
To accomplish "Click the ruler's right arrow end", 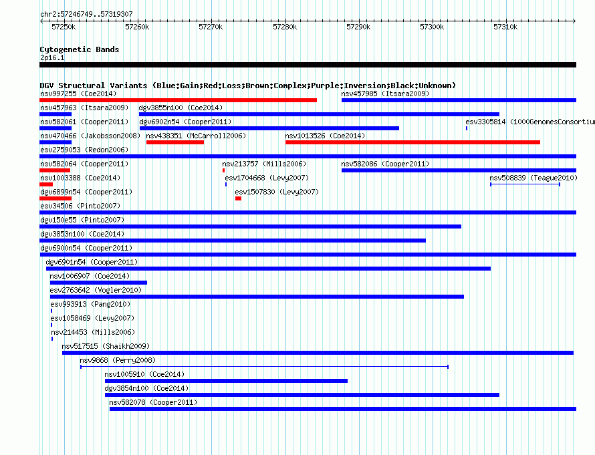I will [574, 21].
